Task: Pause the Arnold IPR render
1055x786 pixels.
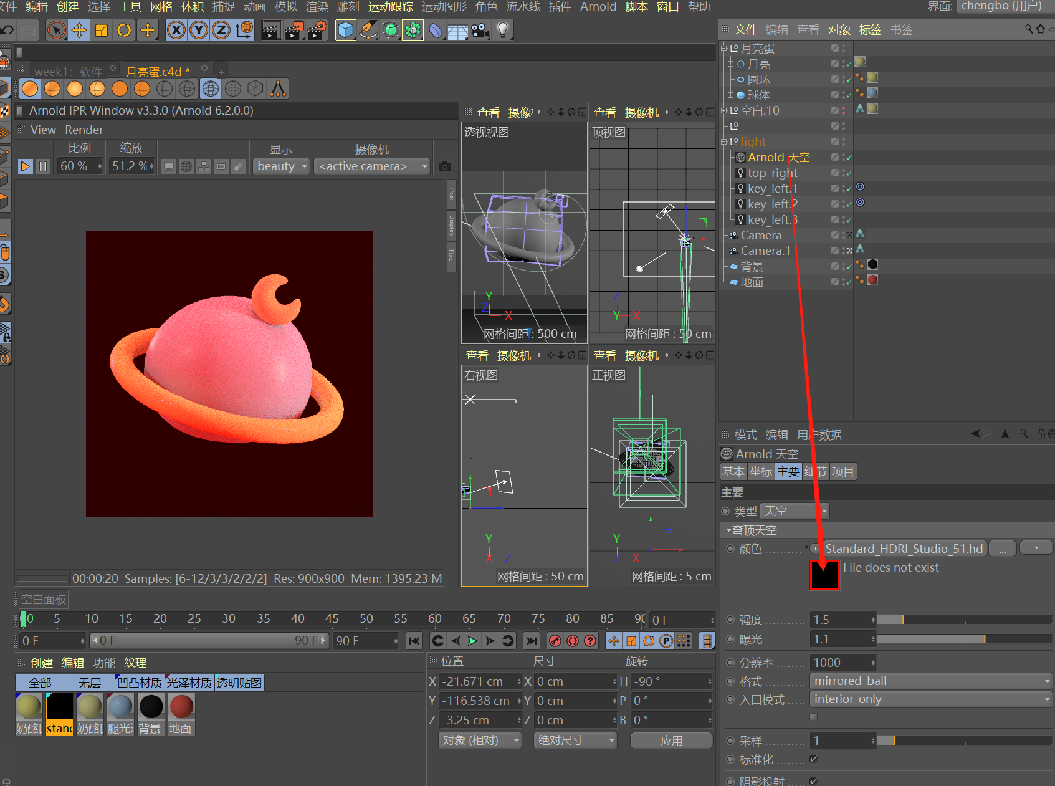Action: pyautogui.click(x=43, y=166)
